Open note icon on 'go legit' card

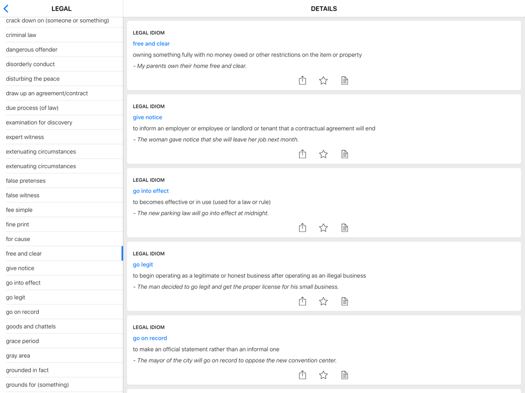pyautogui.click(x=344, y=301)
